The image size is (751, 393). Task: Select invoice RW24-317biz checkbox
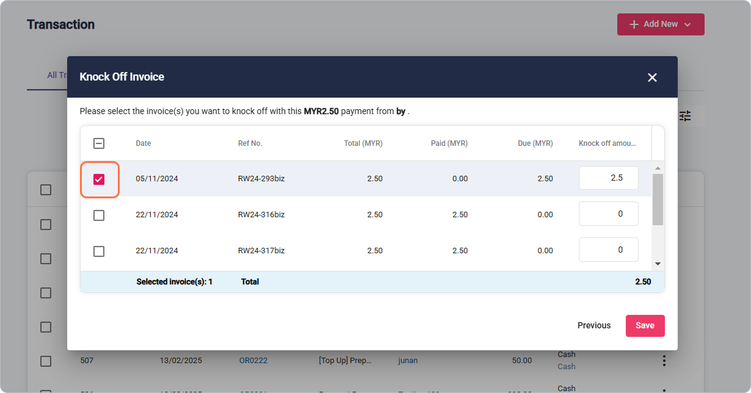(x=99, y=251)
